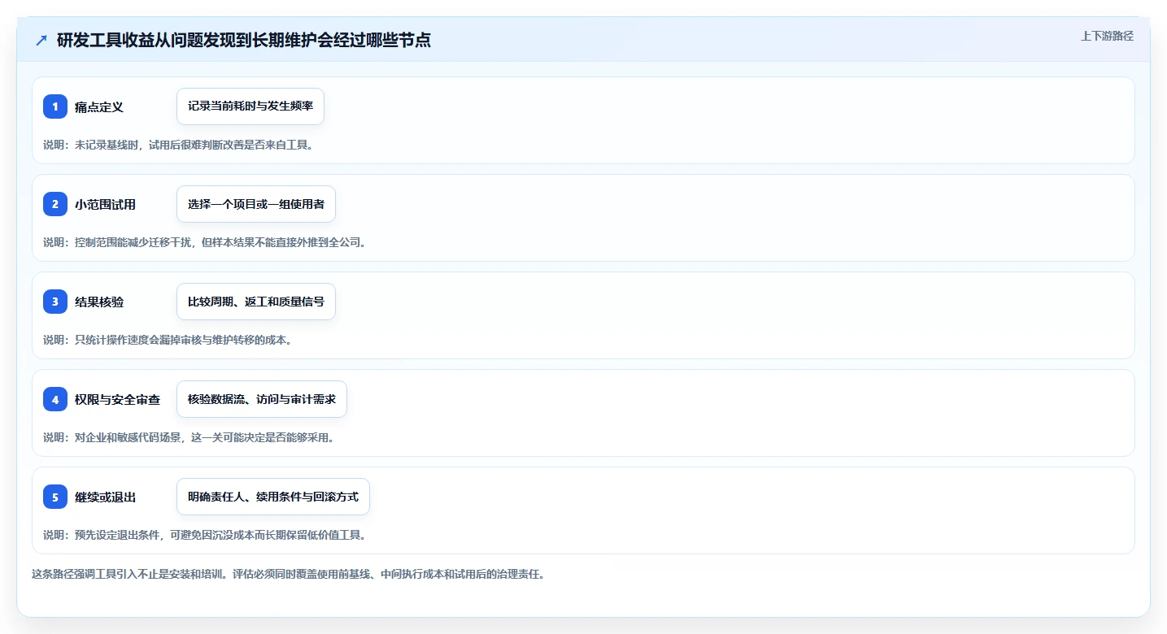Select step number 4 badge
The height and width of the screenshot is (634, 1167).
coord(55,399)
